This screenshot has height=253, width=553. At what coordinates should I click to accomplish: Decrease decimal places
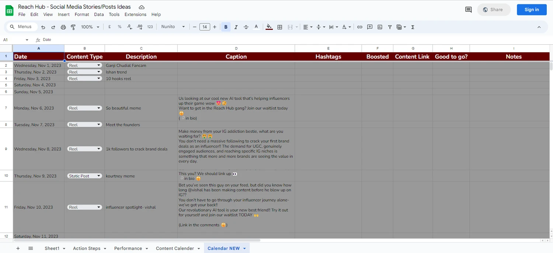tap(129, 27)
